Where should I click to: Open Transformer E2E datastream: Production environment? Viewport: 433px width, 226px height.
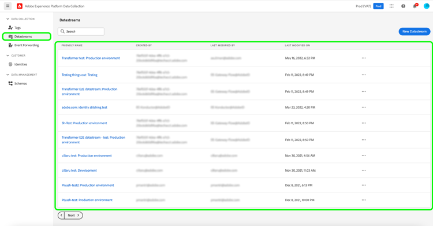click(89, 91)
